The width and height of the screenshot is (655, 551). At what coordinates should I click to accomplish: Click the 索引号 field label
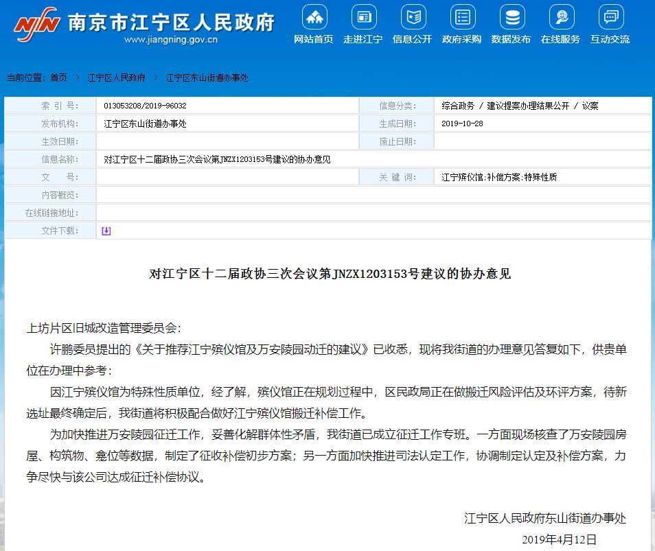(60, 106)
